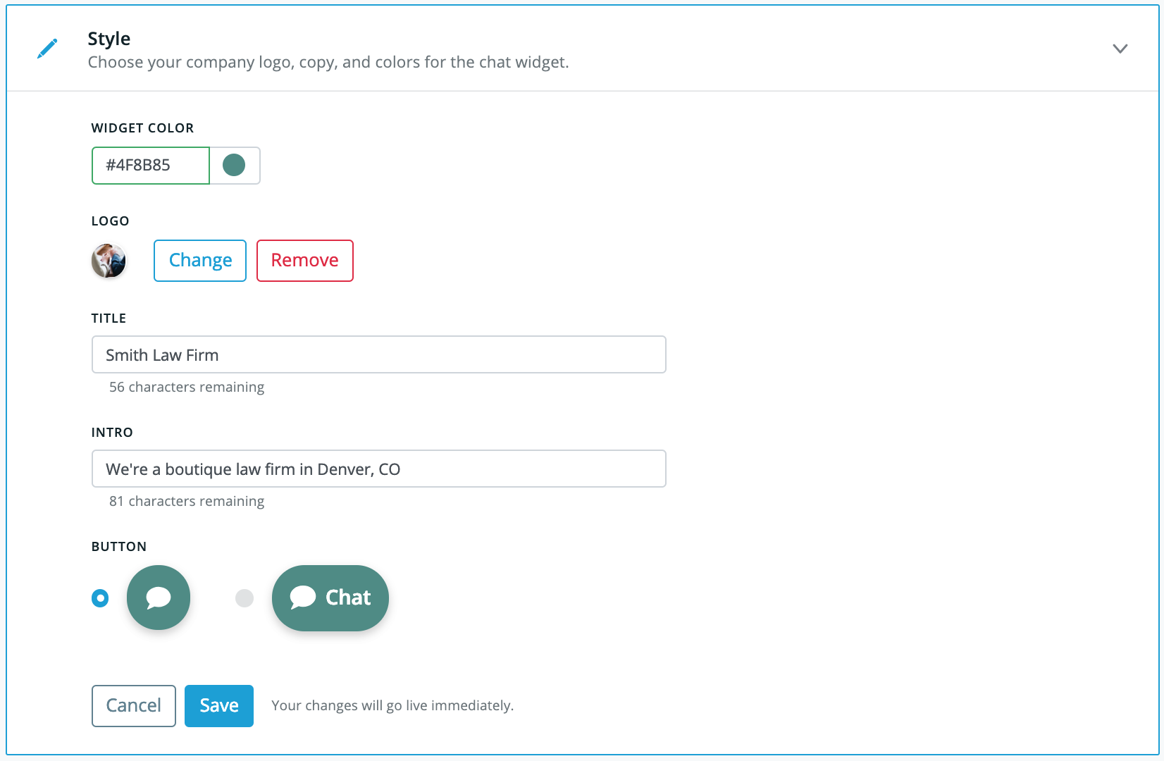Click the Style section description text
The image size is (1164, 761).
[x=328, y=63]
